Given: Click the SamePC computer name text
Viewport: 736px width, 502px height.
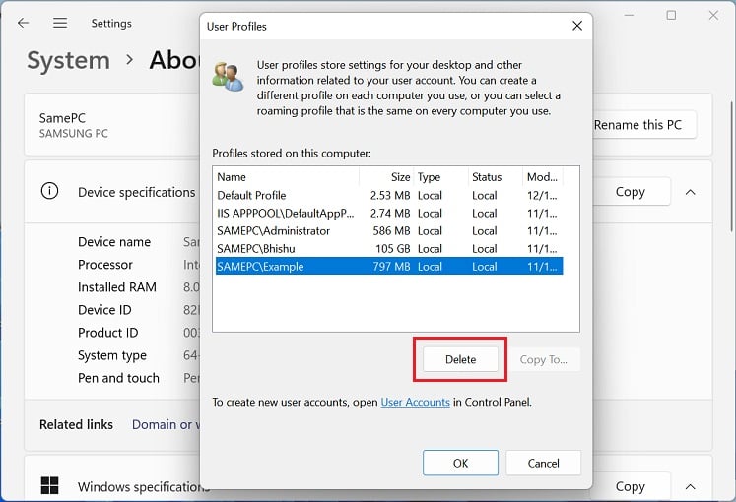Looking at the screenshot, I should point(62,118).
